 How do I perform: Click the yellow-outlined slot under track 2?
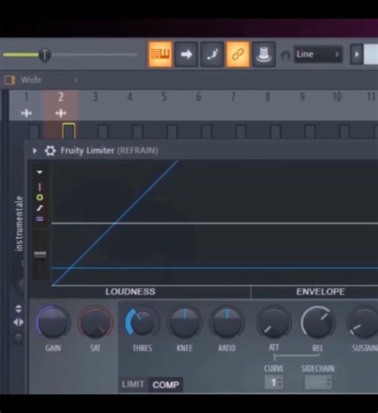click(x=68, y=131)
